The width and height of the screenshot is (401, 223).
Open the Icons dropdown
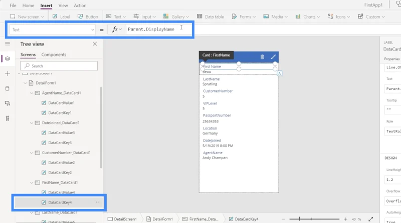click(x=339, y=16)
